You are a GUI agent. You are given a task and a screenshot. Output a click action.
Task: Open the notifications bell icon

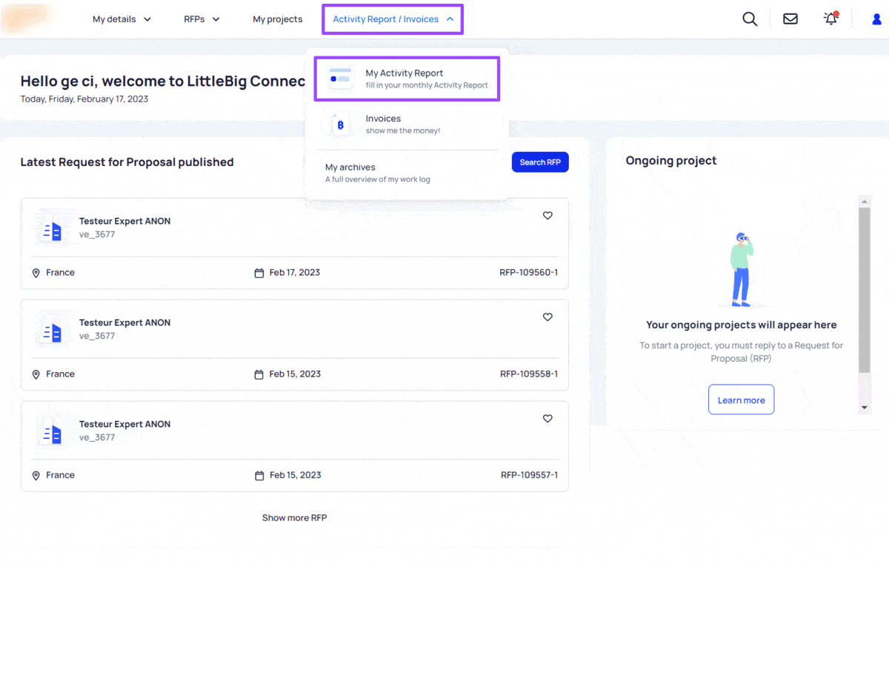[x=830, y=19]
